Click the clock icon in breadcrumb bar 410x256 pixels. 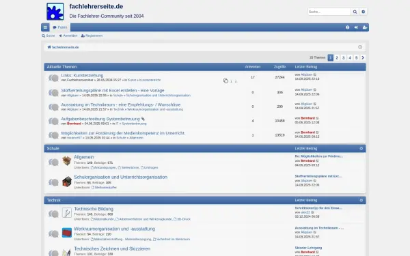coord(360,47)
